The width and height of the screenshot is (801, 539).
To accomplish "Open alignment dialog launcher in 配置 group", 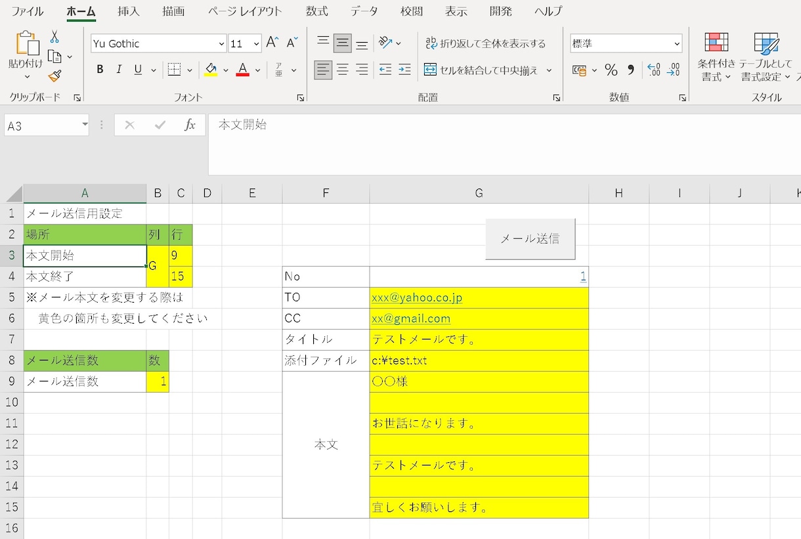I will click(557, 97).
